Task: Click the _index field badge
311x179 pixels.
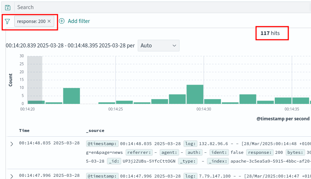Action: tap(218, 161)
